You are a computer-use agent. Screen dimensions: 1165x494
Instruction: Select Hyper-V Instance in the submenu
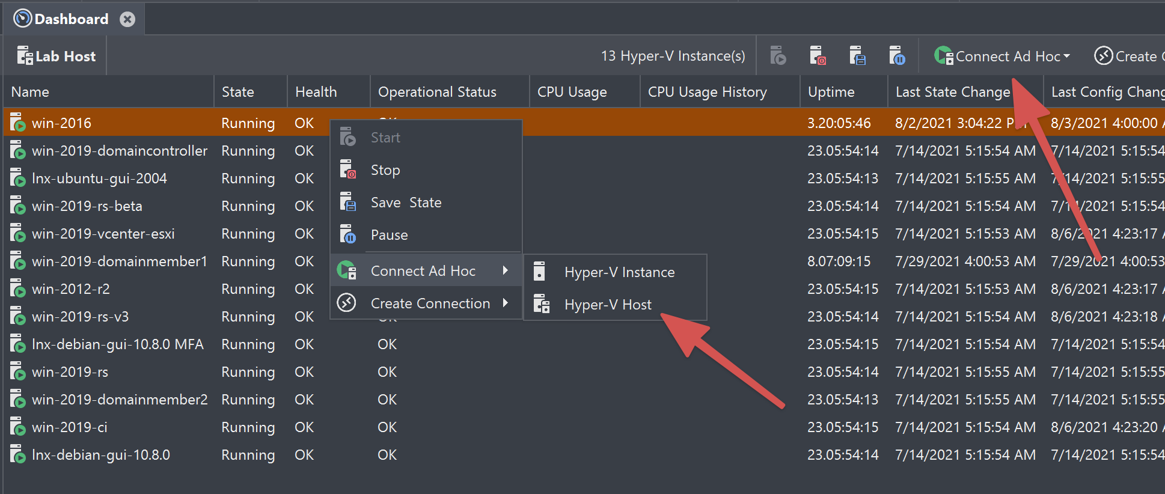pos(619,272)
